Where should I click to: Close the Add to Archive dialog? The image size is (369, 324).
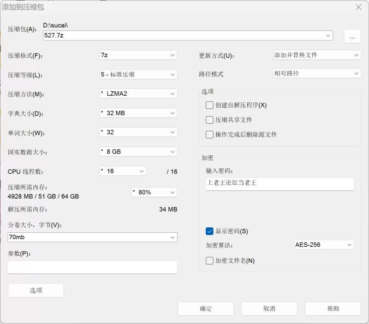[x=358, y=7]
